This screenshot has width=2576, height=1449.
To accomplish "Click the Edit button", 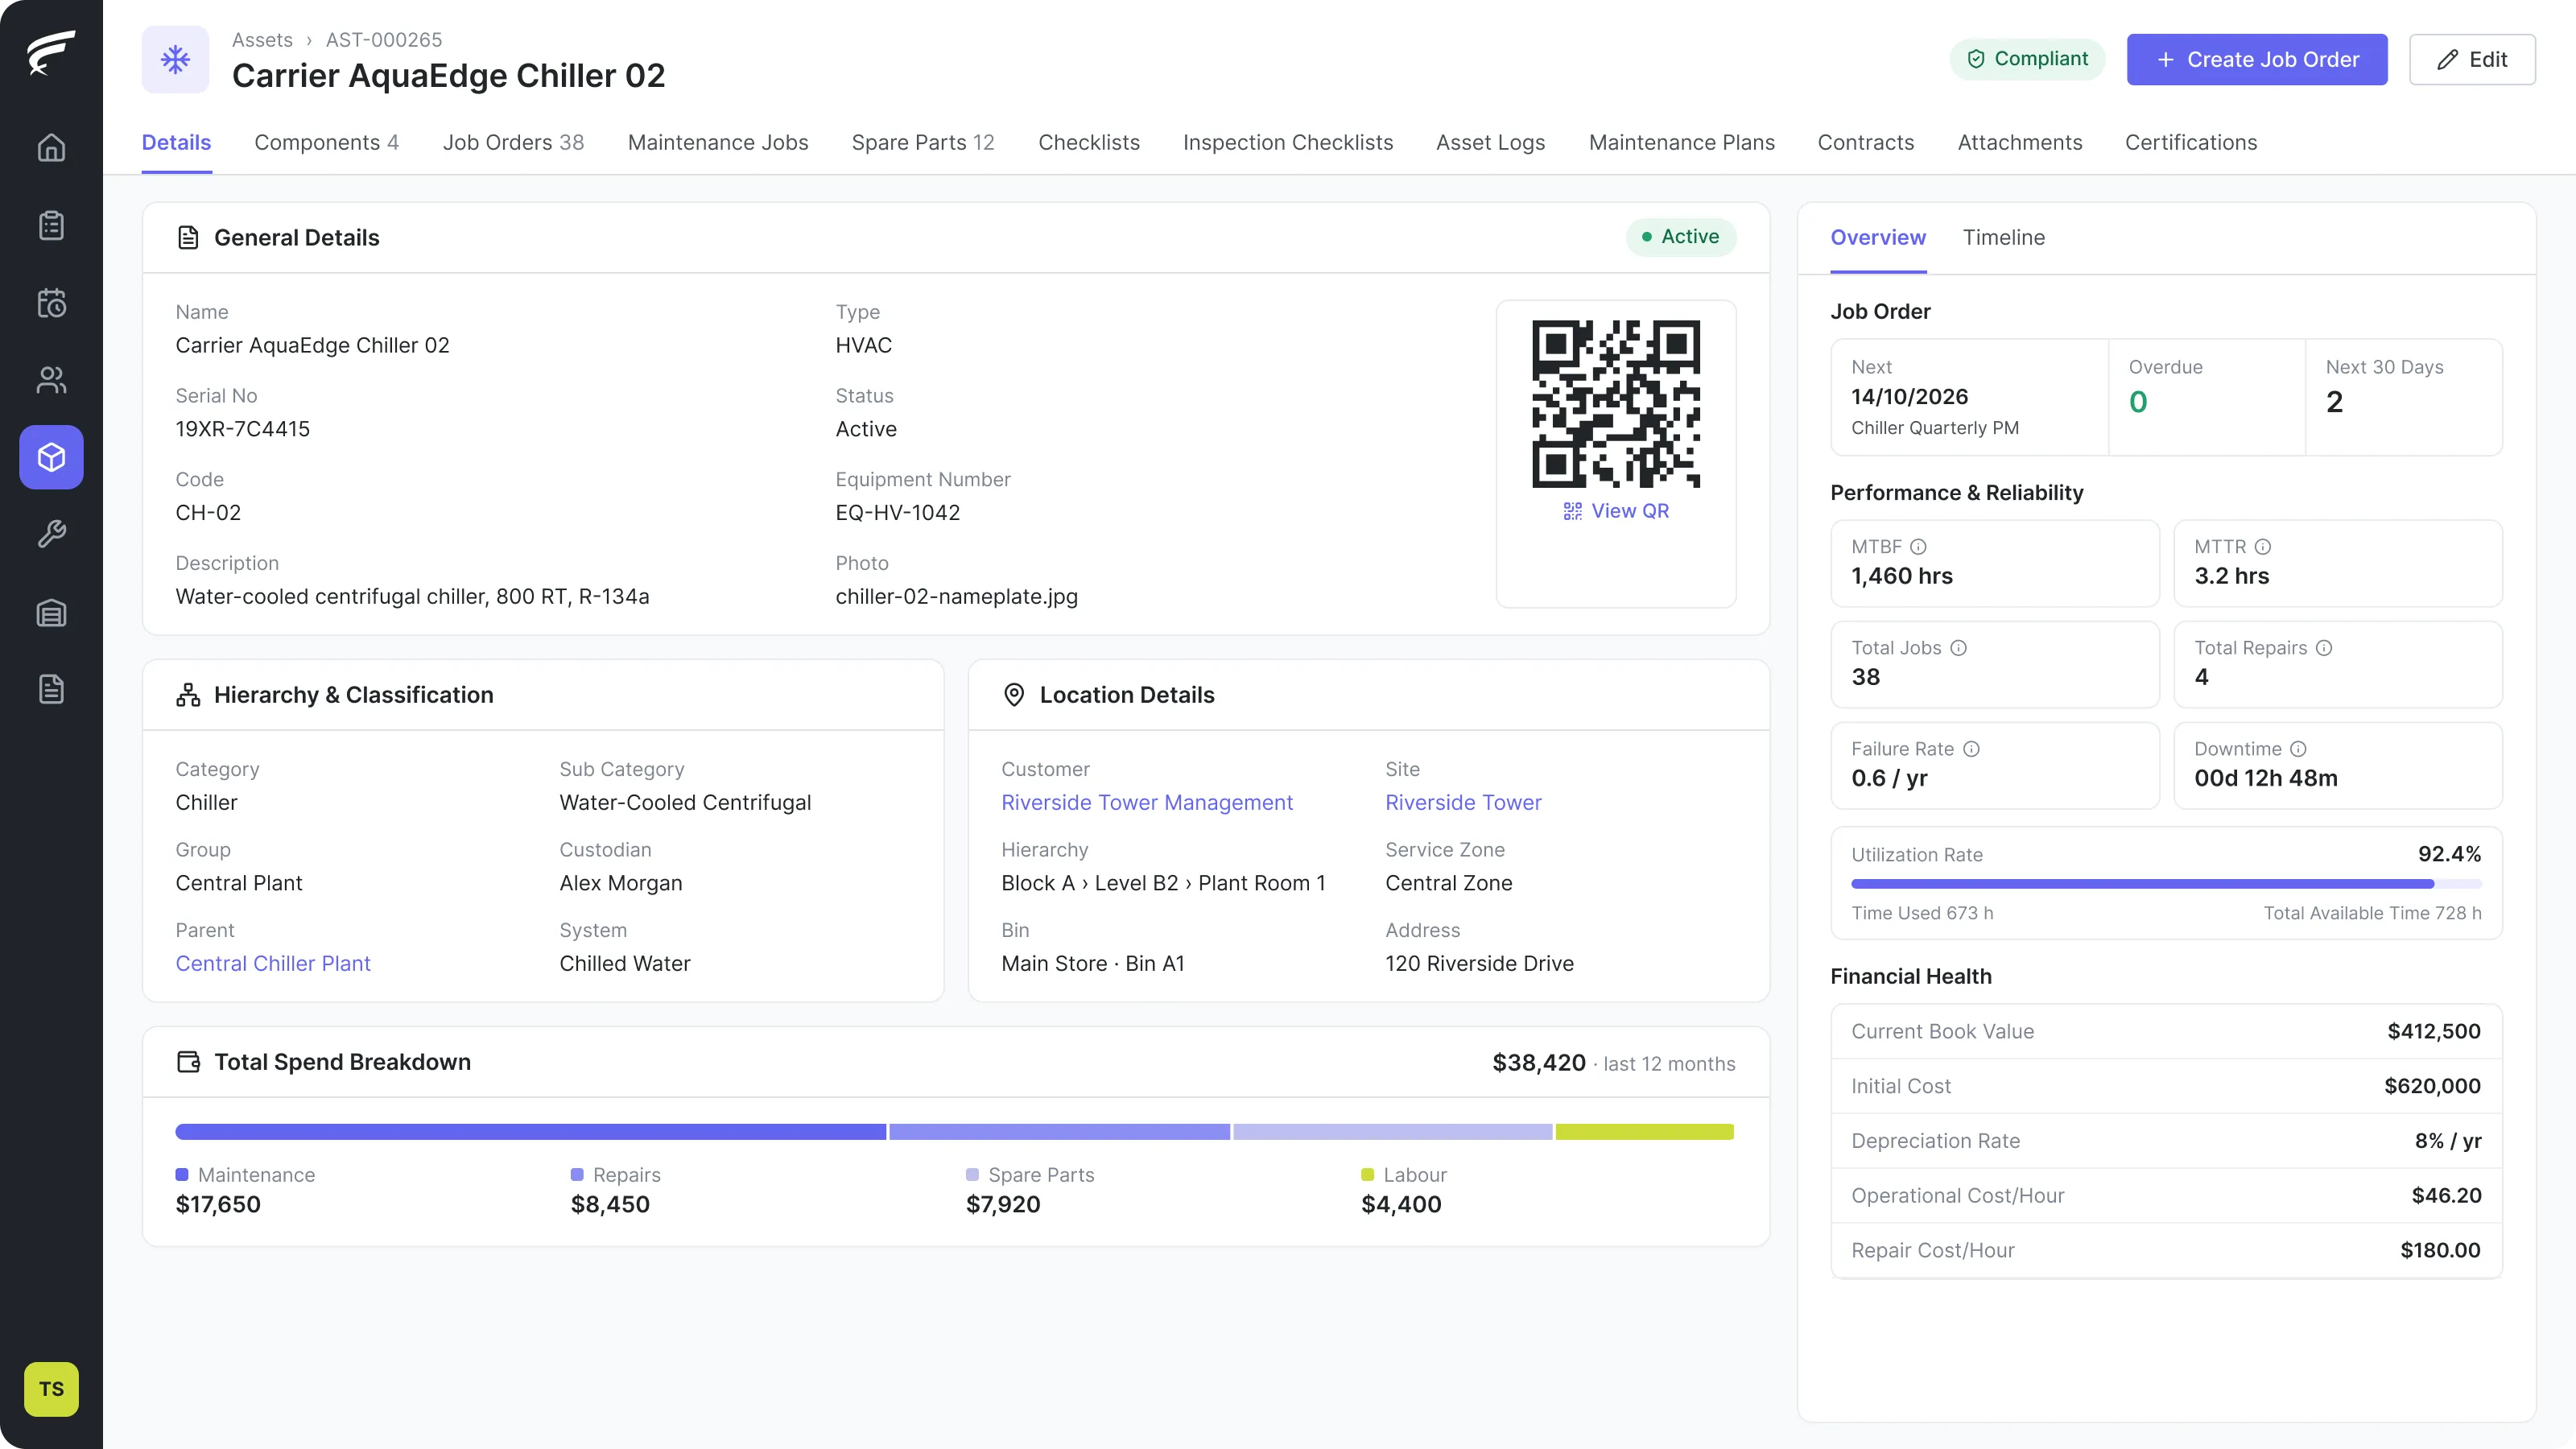I will [2472, 59].
